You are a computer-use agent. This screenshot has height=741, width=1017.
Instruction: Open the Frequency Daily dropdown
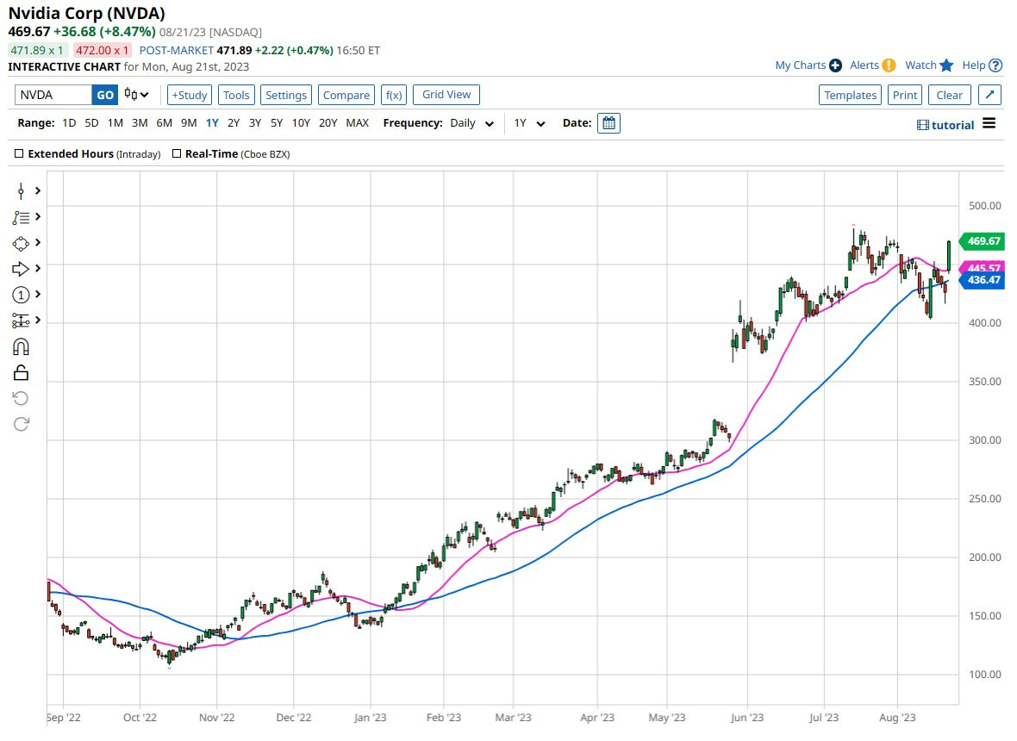point(472,123)
